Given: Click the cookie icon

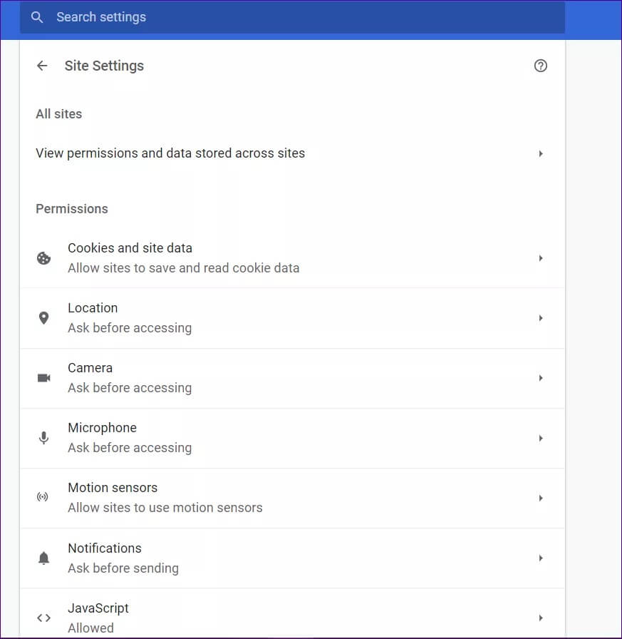Looking at the screenshot, I should pyautogui.click(x=43, y=258).
